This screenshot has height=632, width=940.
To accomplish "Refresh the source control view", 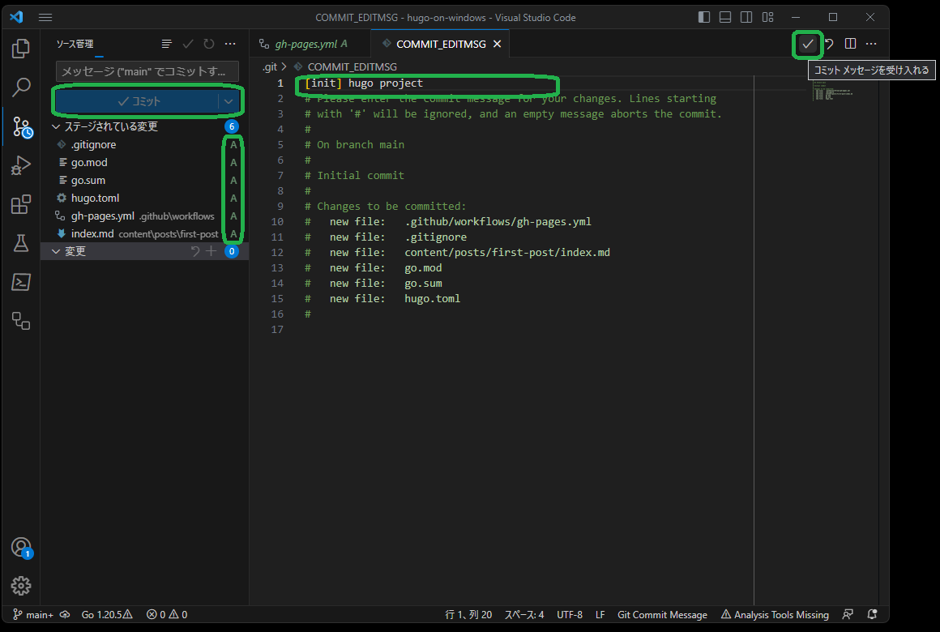I will (208, 44).
